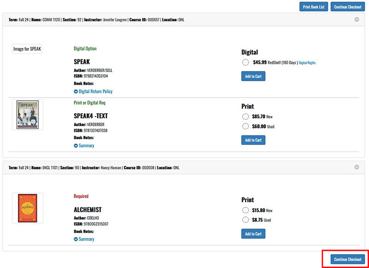Select the $8.75 Used option for ALCHEMIST
Viewport: 369px width, 268px height.
pyautogui.click(x=245, y=220)
